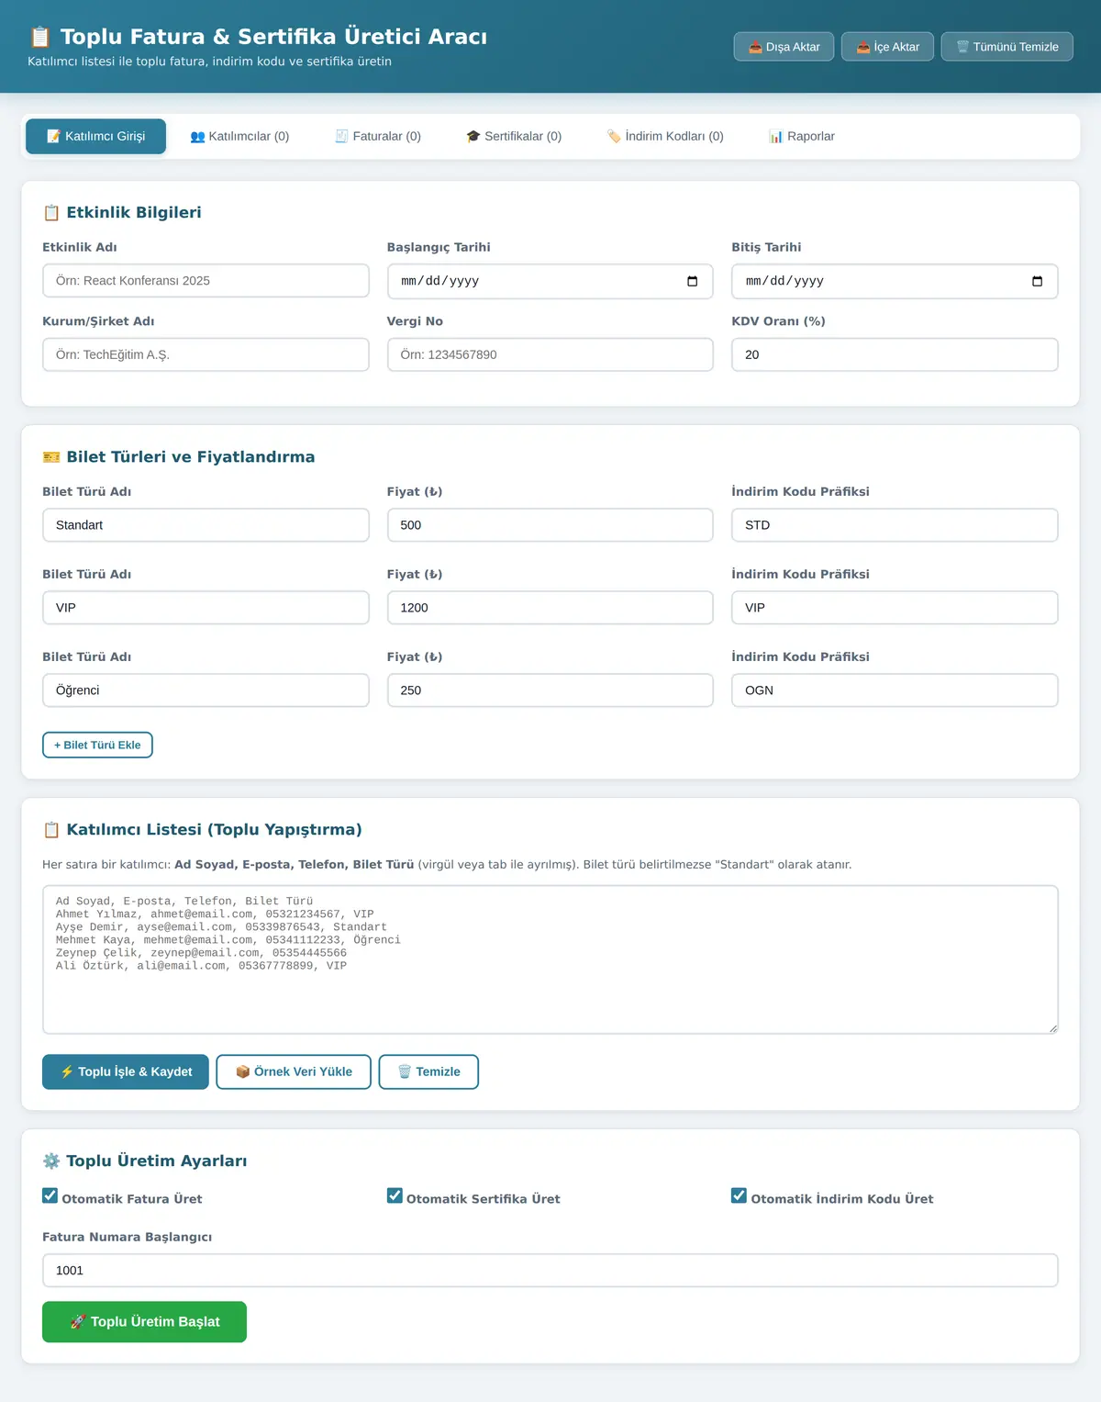This screenshot has width=1101, height=1402.
Task: Click the Bitiş Tarihi date field
Action: pyautogui.click(x=895, y=281)
